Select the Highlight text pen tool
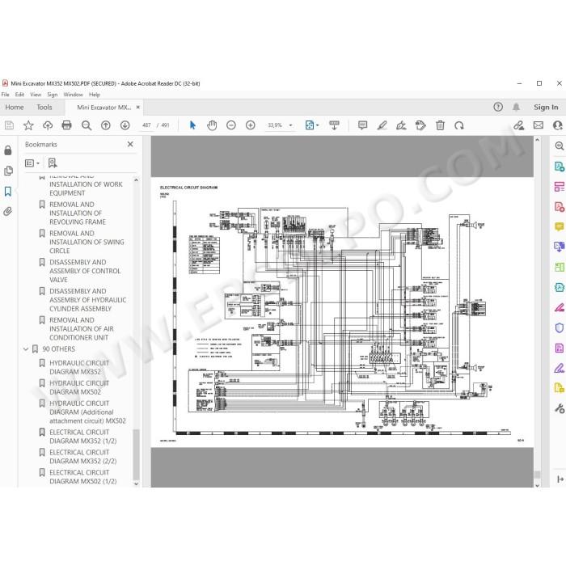 coord(382,125)
